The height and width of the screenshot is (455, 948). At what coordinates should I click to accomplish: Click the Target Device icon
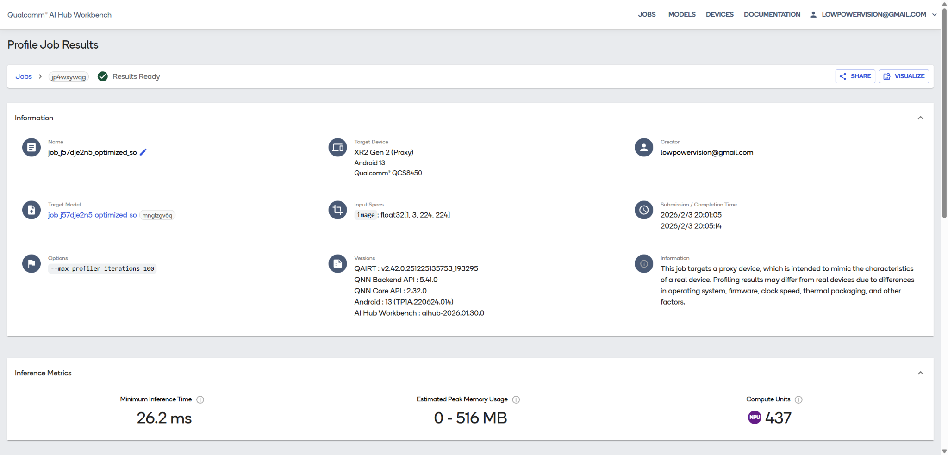tap(337, 148)
